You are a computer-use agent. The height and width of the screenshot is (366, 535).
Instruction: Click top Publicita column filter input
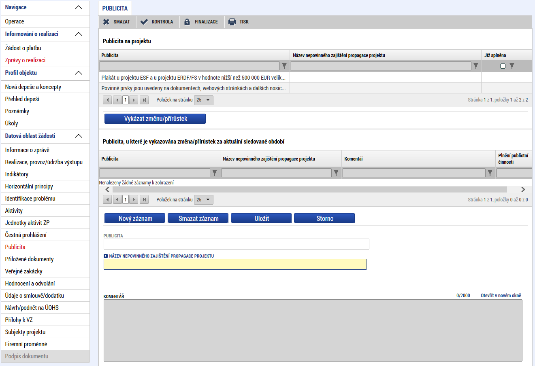[190, 66]
